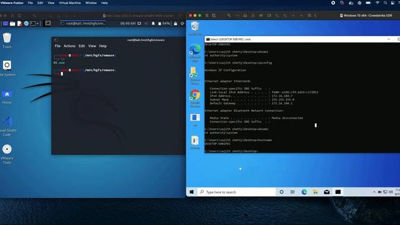This screenshot has height=225, width=400.
Task: Click the ipconfig IPv4 Address line in cmd
Action: 251,96
